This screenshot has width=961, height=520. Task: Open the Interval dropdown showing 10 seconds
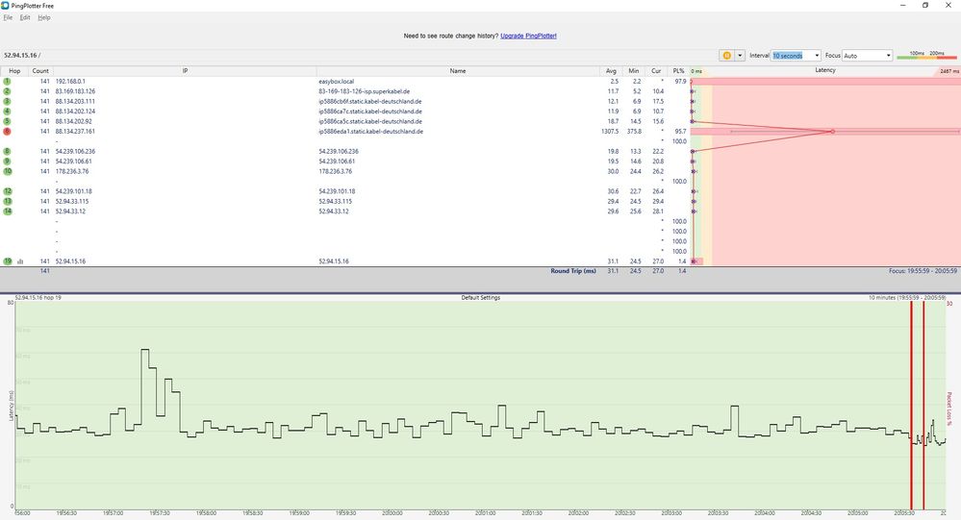796,56
